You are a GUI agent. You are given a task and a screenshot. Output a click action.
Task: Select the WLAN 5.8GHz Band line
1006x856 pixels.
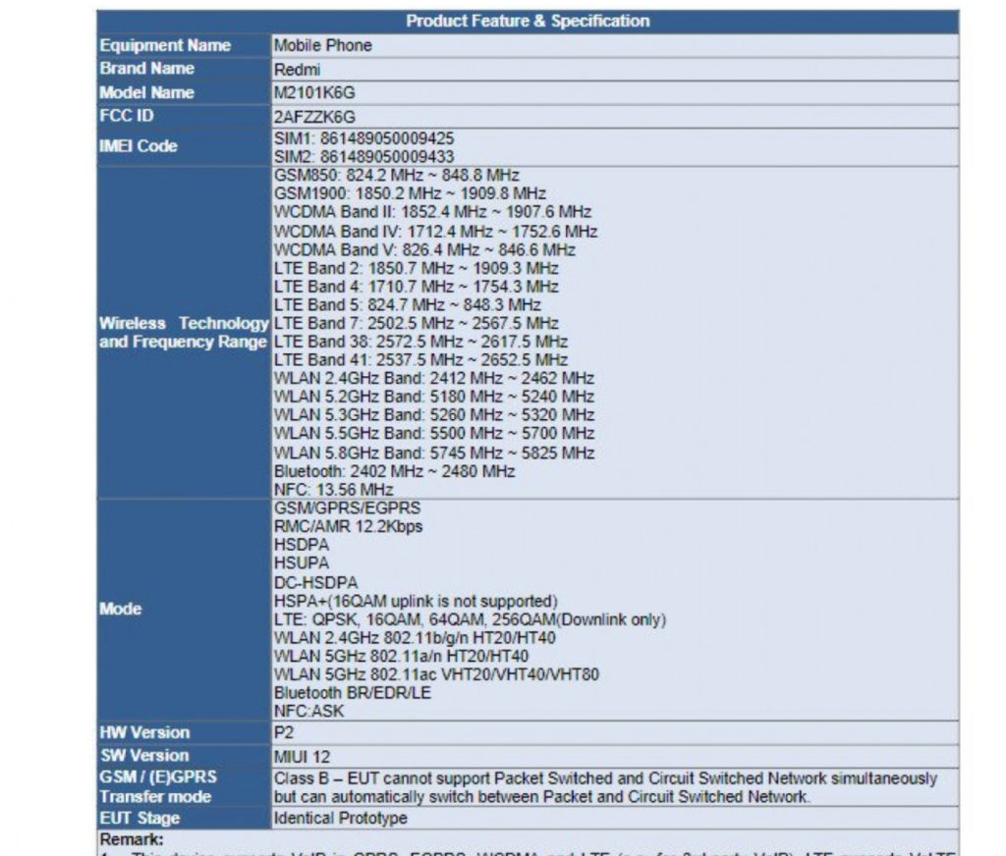pos(433,453)
